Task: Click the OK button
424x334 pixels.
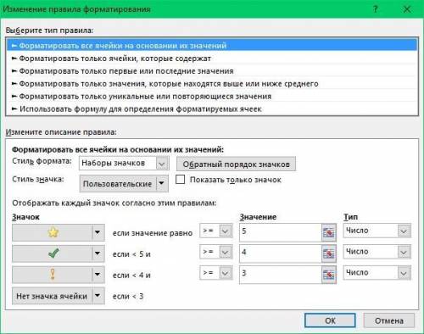Action: (330, 320)
